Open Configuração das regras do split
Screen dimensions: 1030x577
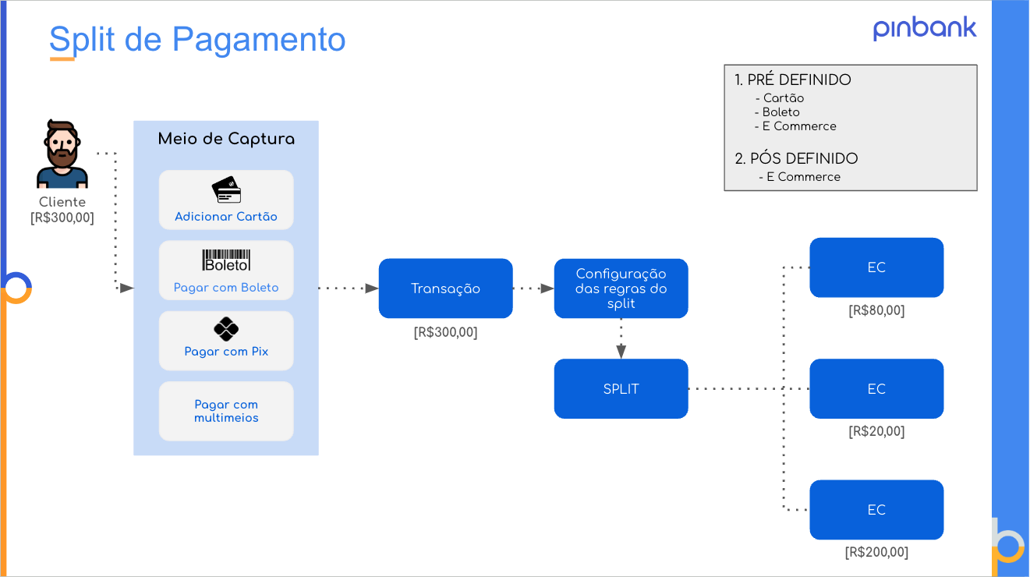click(x=621, y=288)
